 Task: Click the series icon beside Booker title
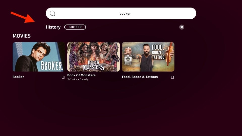coord(63,77)
